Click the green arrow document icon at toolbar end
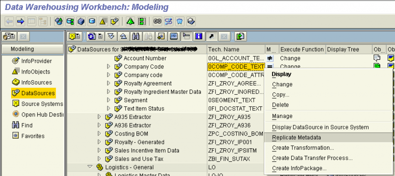This screenshot has width=395, height=176. pyautogui.click(x=240, y=37)
